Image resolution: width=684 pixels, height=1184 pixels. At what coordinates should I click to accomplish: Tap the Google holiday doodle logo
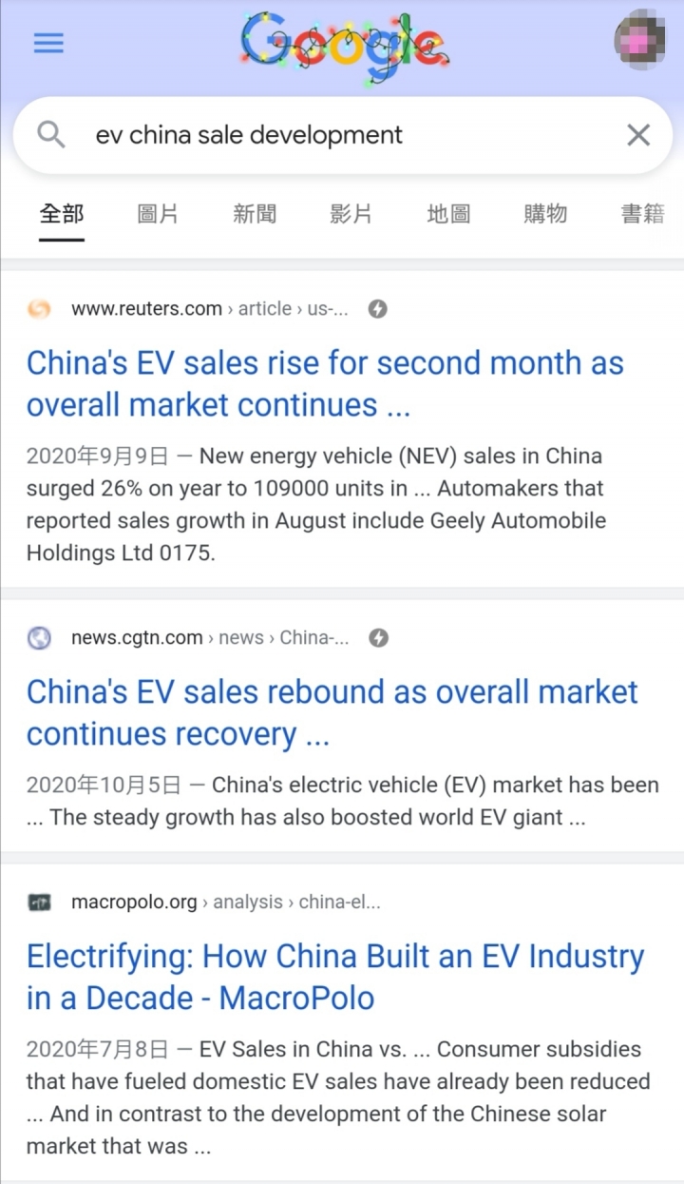click(x=344, y=47)
